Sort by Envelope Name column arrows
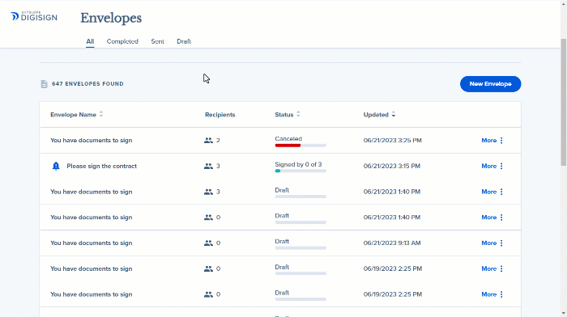This screenshot has width=567, height=317. (x=101, y=114)
